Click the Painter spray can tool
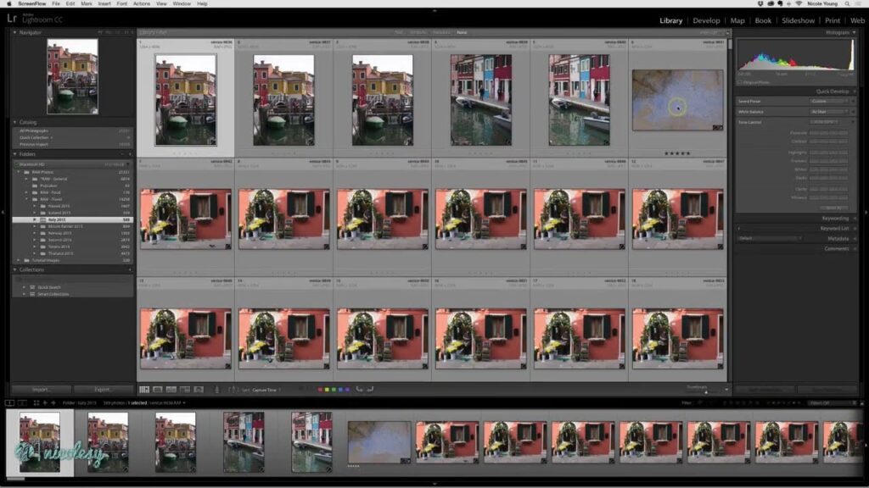Image resolution: width=869 pixels, height=488 pixels. [x=216, y=389]
